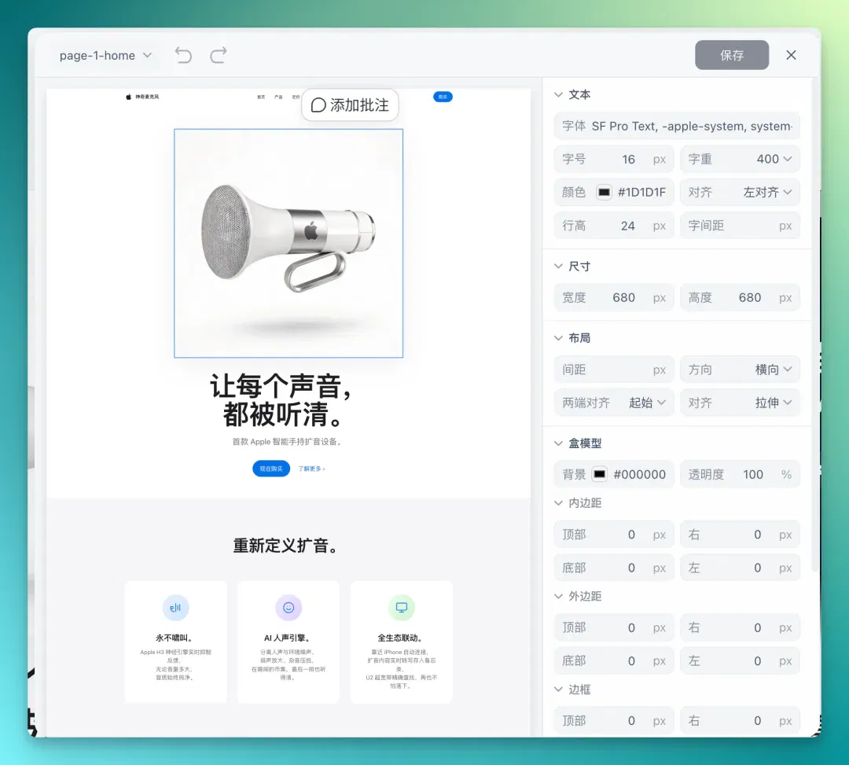Select the 让每个声音，都被听清 headline
The width and height of the screenshot is (849, 765).
pyautogui.click(x=281, y=401)
